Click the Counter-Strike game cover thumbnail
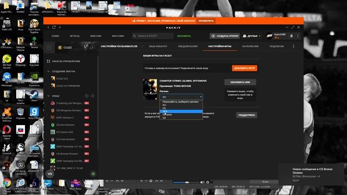 point(150,89)
